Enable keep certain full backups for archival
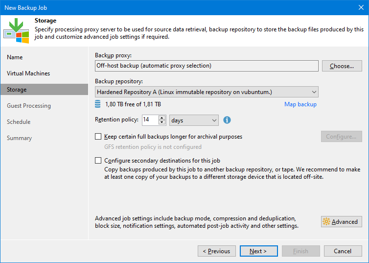369x263 pixels. point(98,137)
